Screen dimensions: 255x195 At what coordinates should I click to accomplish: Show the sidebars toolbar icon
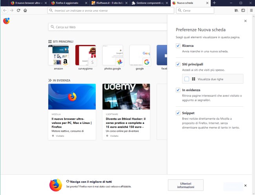point(243,11)
